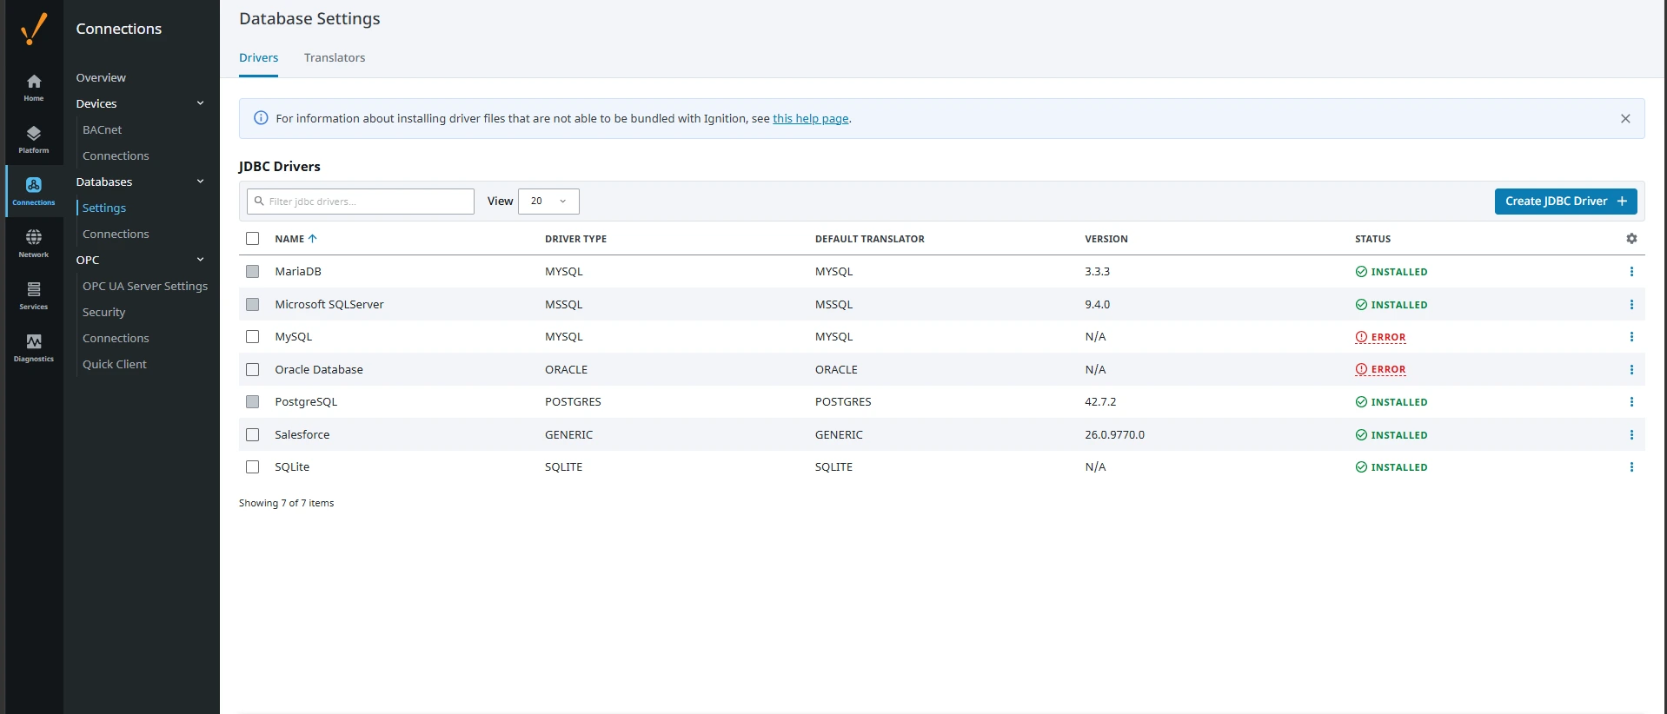Open the Services section icon
Screen dimensions: 1667x714
point(34,295)
